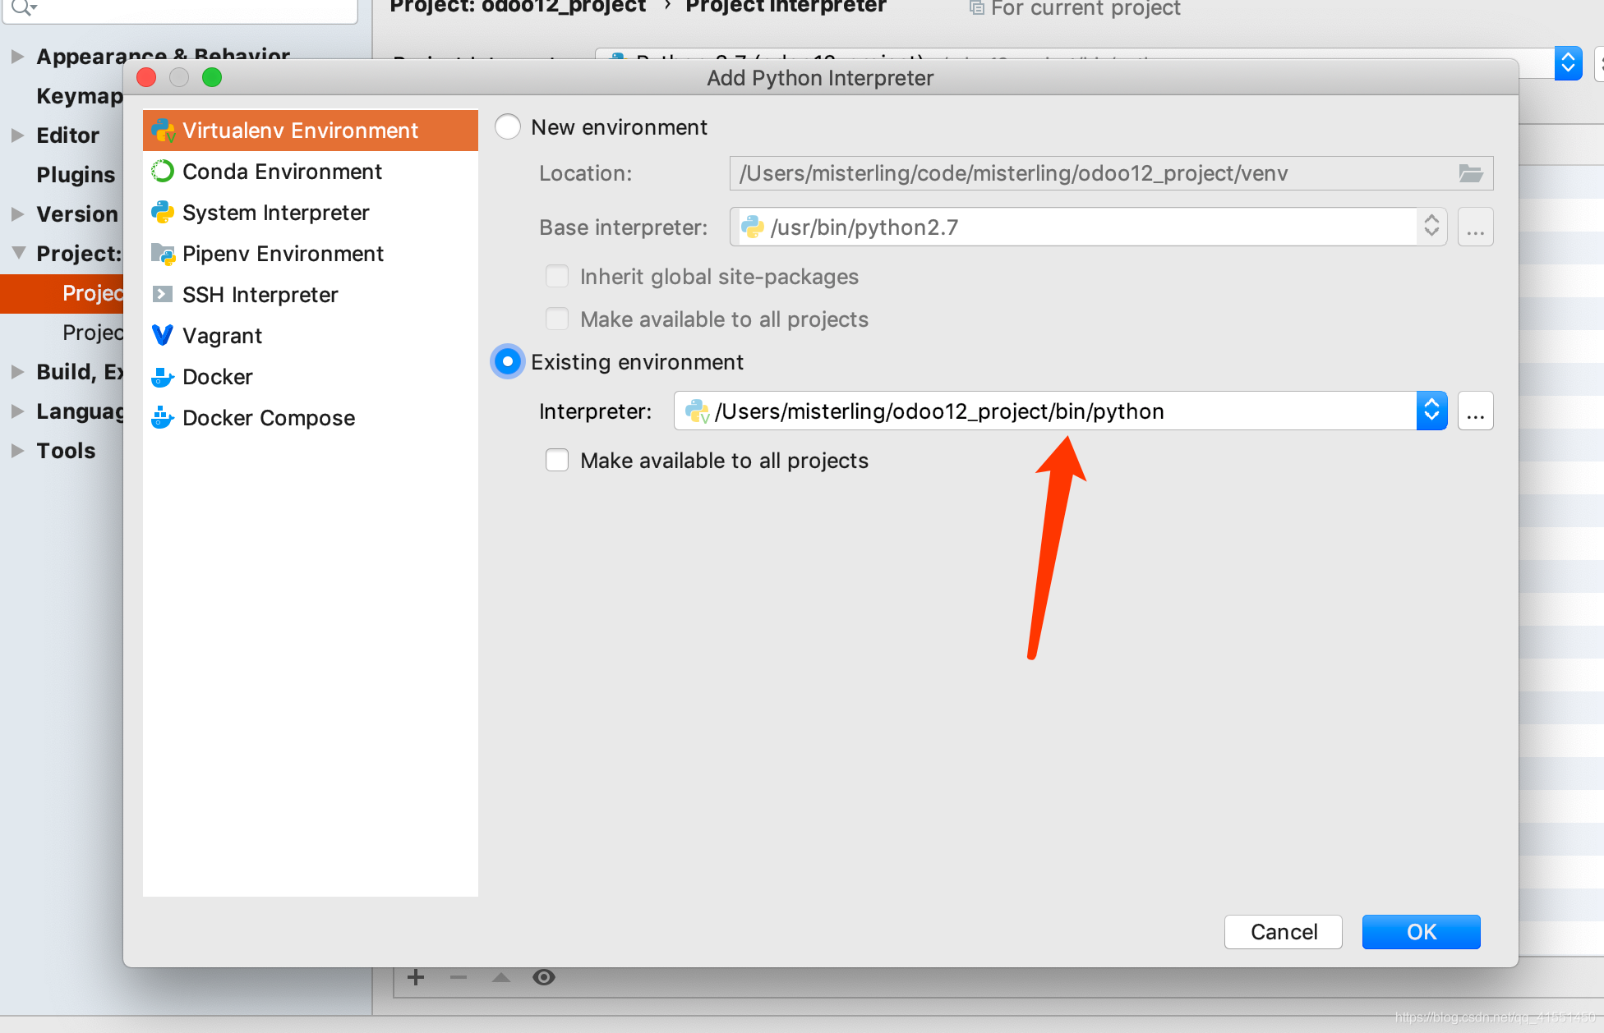Open the Base interpreter dropdown arrows
This screenshot has height=1033, width=1604.
[1431, 226]
